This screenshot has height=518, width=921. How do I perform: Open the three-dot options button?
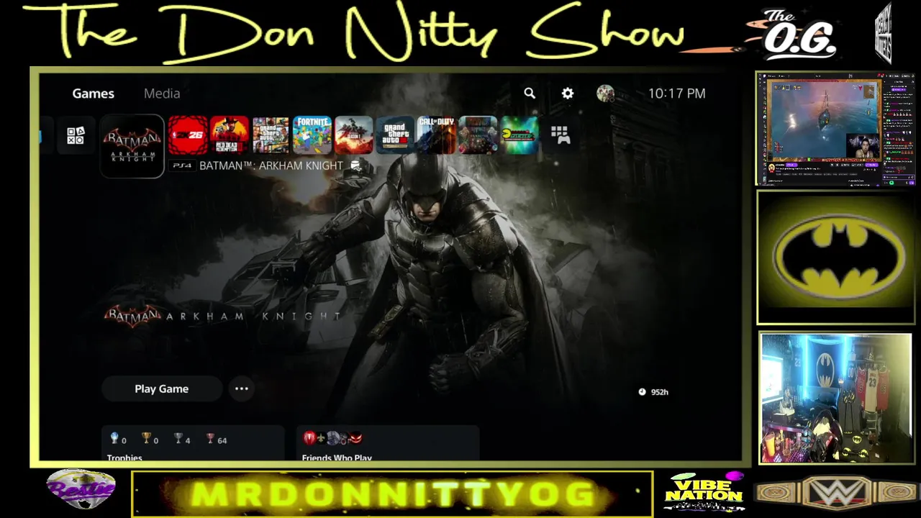242,388
